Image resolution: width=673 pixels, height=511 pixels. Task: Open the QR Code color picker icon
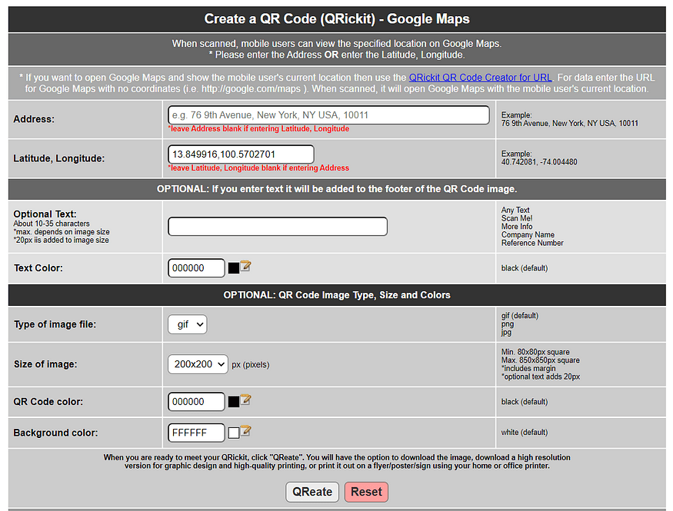[x=246, y=400]
